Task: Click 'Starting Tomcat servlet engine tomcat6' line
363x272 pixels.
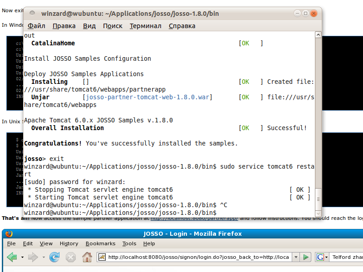Action: click(x=100, y=197)
